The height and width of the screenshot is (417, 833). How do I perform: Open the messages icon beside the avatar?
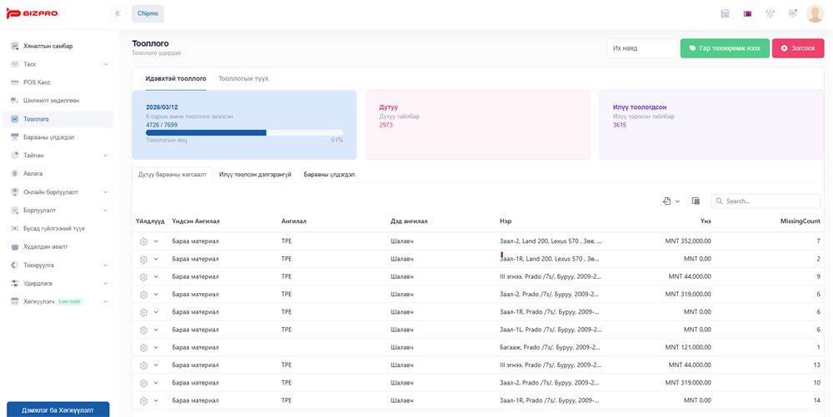[x=793, y=14]
